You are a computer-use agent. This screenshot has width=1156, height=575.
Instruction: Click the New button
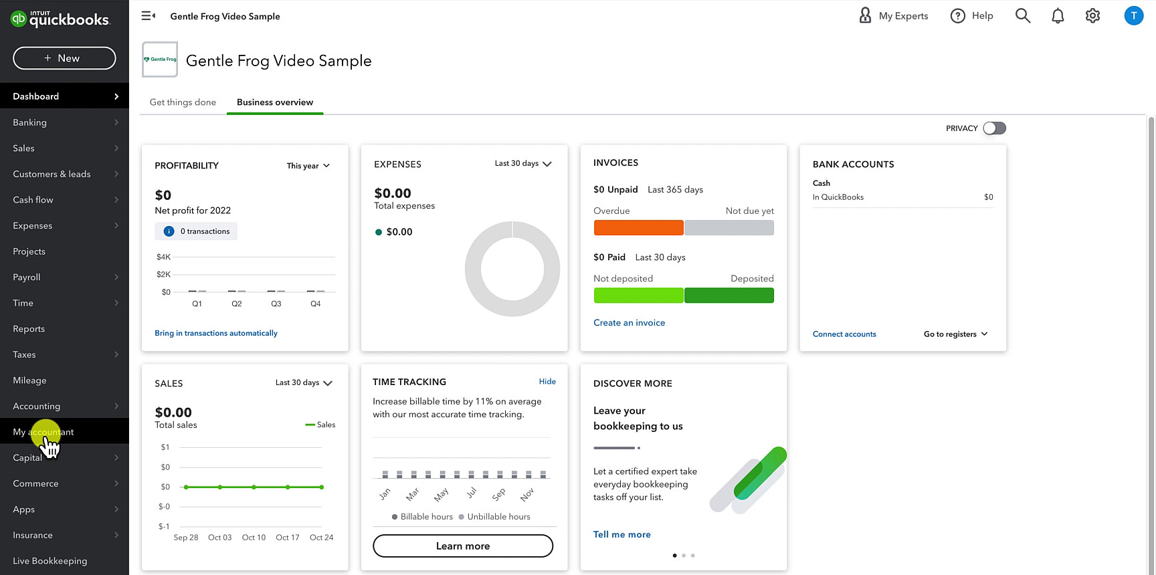[64, 58]
